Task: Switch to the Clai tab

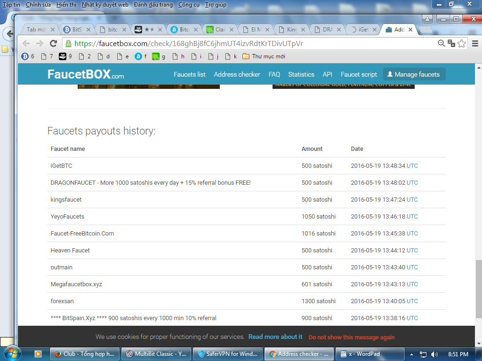Action: (220, 30)
